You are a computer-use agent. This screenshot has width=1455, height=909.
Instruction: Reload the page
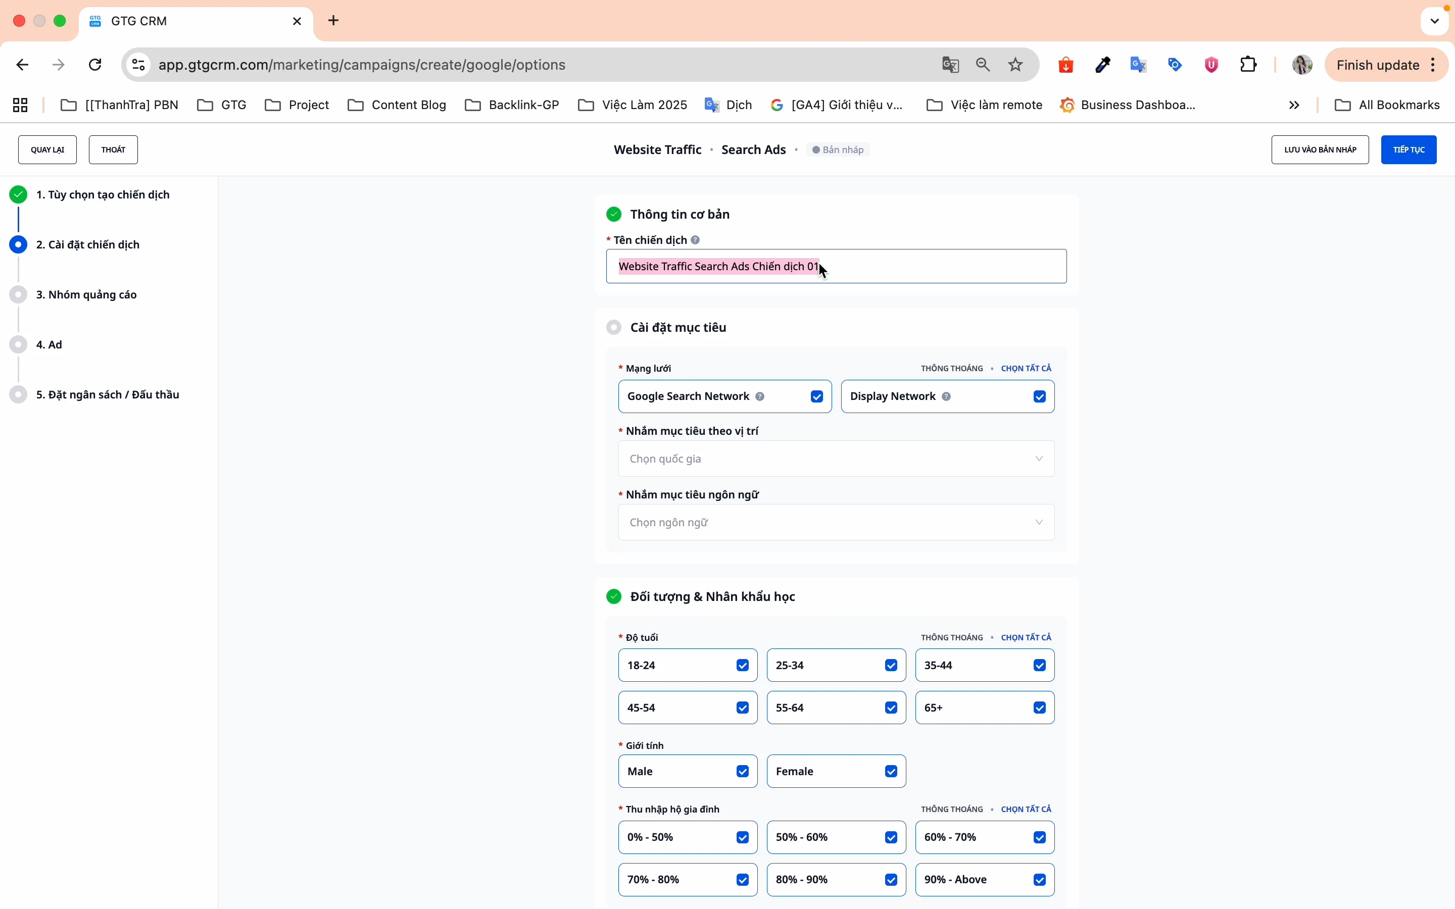point(95,65)
